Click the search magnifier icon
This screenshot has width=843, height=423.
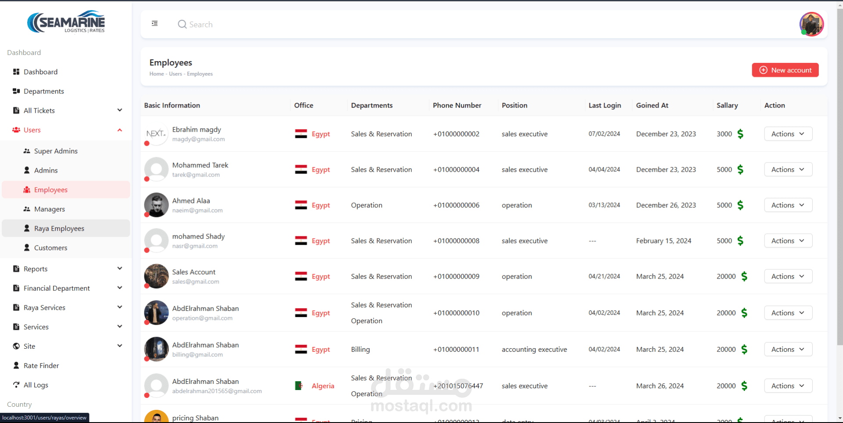[182, 25]
